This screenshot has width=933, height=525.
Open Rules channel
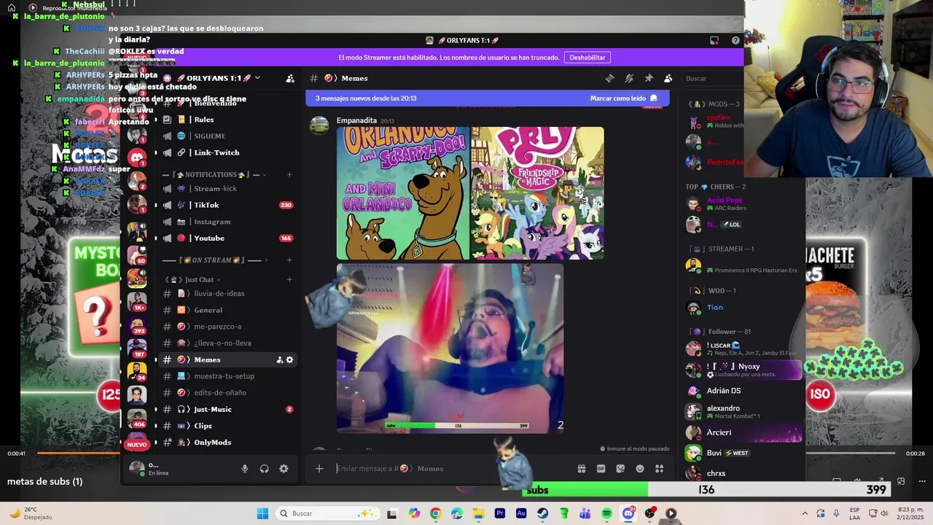click(x=227, y=119)
